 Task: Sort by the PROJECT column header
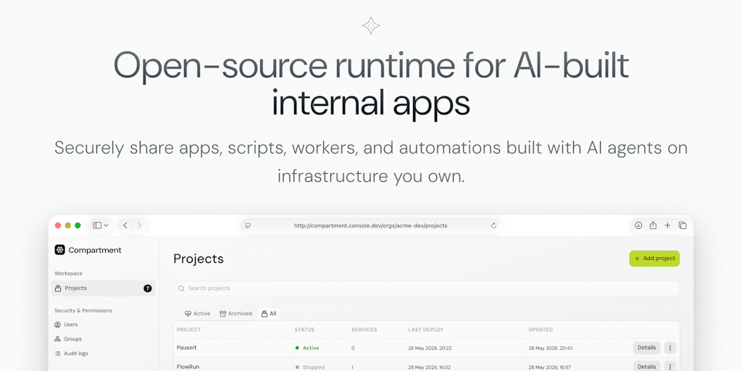(x=189, y=330)
